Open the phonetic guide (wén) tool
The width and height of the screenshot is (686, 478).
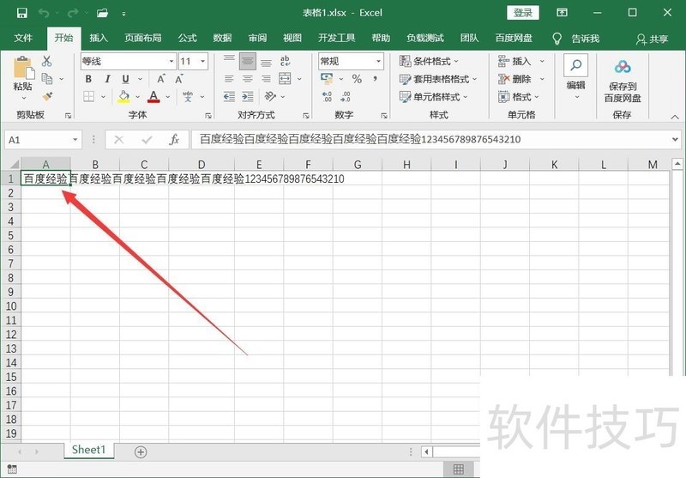click(188, 96)
